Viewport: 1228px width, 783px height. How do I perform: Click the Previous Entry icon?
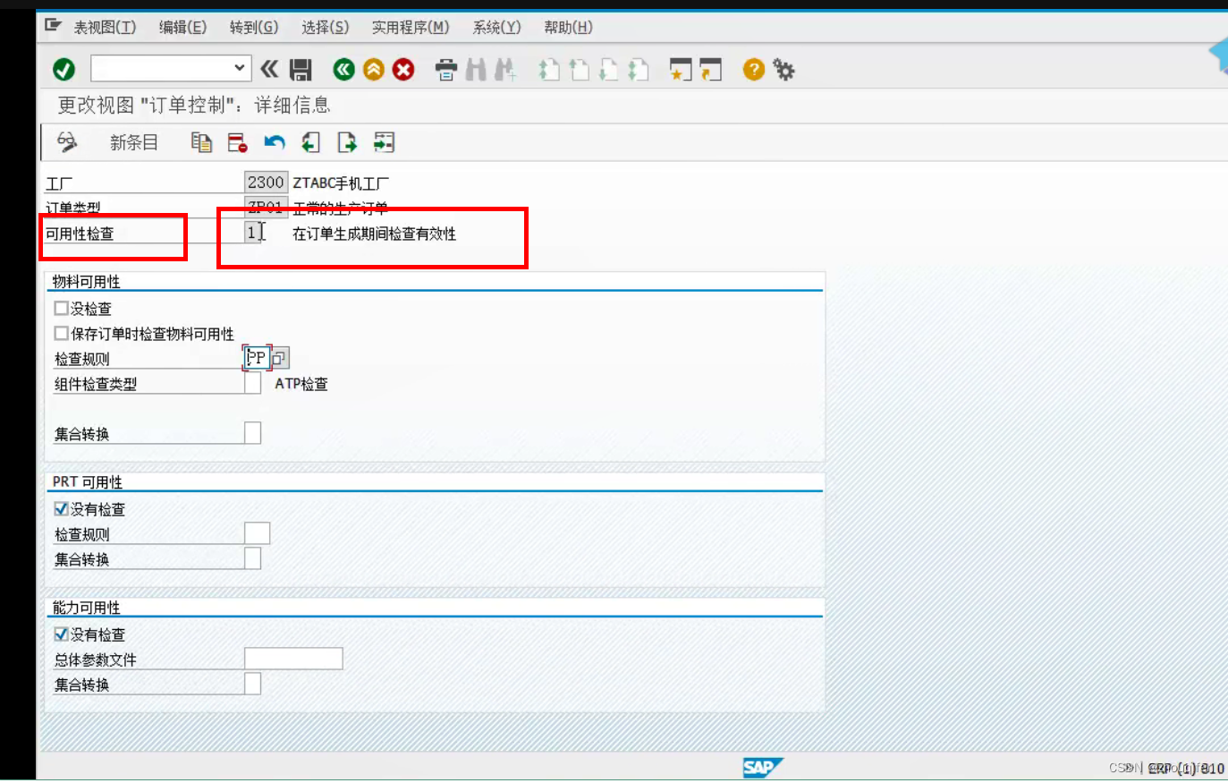(310, 141)
